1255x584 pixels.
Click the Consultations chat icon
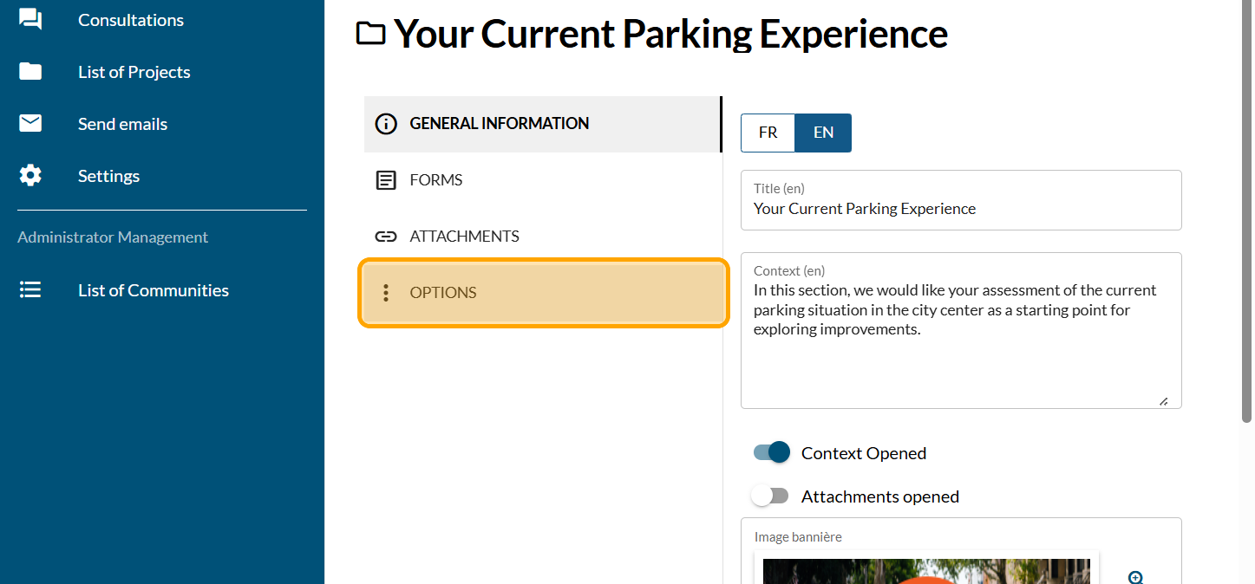(30, 19)
